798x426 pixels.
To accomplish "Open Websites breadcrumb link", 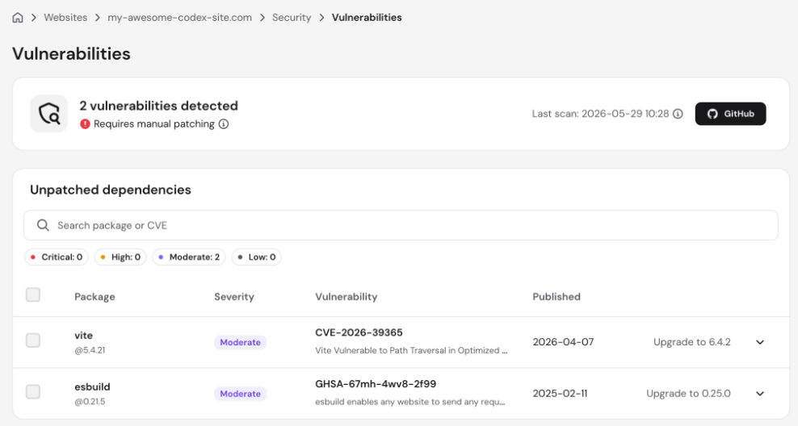I will [x=65, y=17].
